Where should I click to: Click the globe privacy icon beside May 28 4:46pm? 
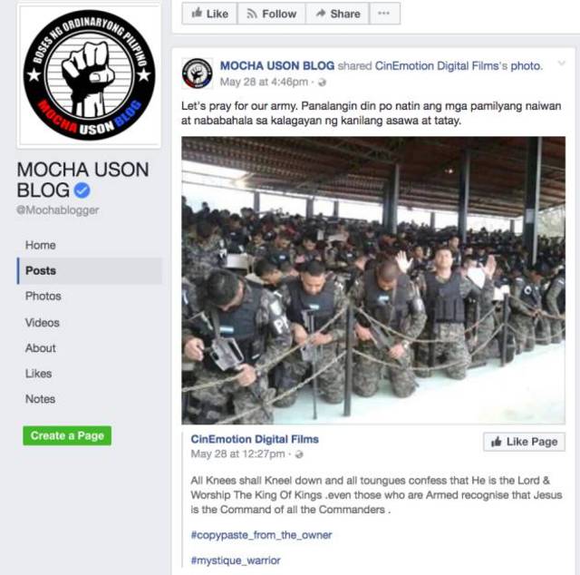[322, 83]
